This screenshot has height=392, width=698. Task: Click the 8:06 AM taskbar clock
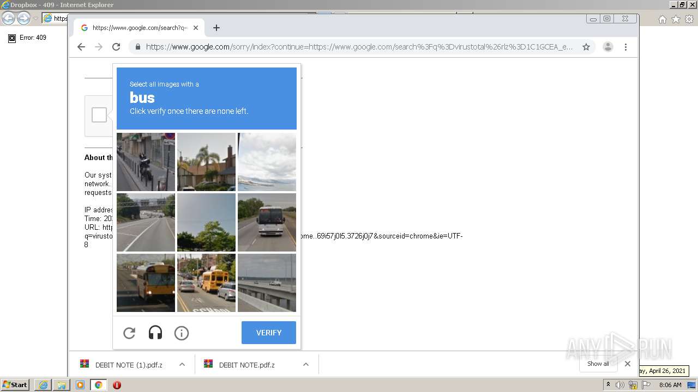pyautogui.click(x=670, y=385)
